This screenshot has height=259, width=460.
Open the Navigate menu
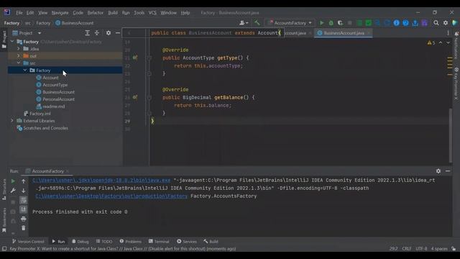click(60, 13)
